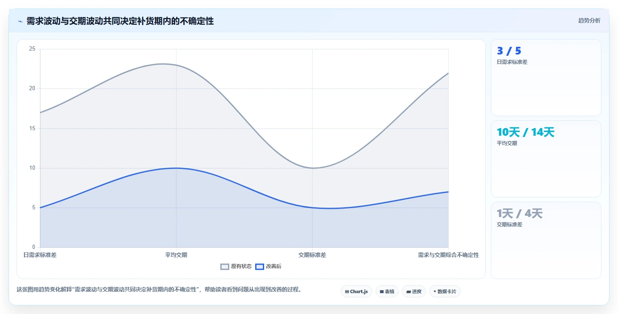Click the 日需求标准差 x-axis label

(40, 255)
